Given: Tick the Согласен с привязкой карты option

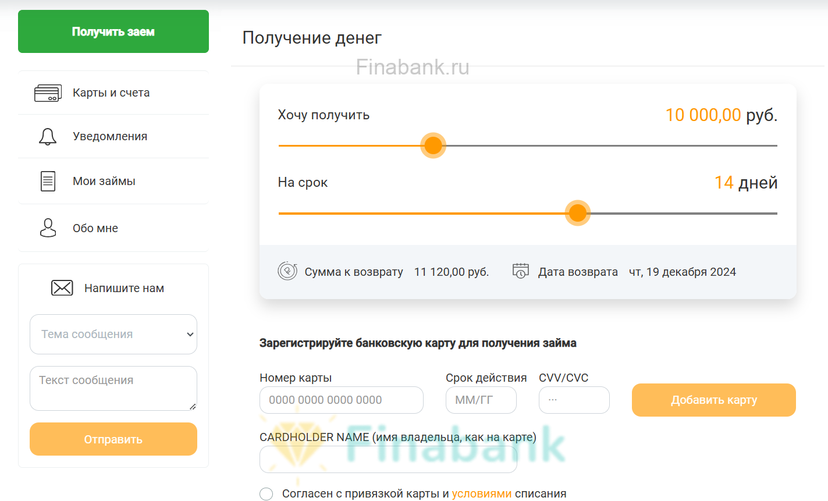Looking at the screenshot, I should [266, 494].
